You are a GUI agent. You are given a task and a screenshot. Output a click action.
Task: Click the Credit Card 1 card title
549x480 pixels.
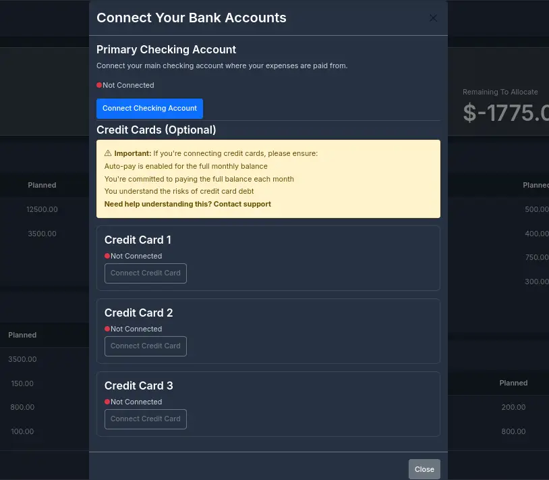tap(138, 240)
